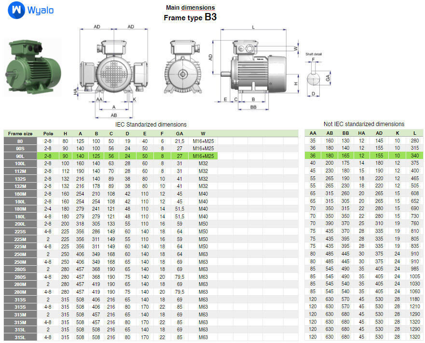Select the '100L' frame size label
The width and height of the screenshot is (425, 343).
click(20, 164)
